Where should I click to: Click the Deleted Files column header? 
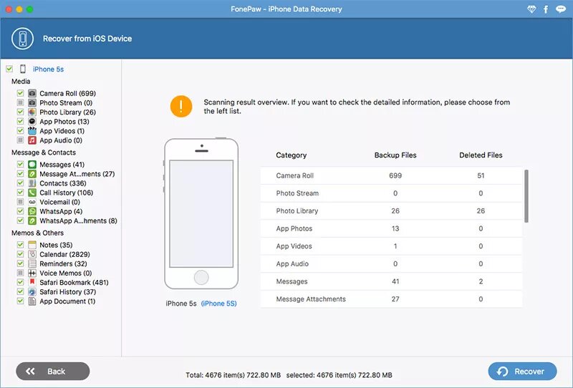(x=481, y=155)
